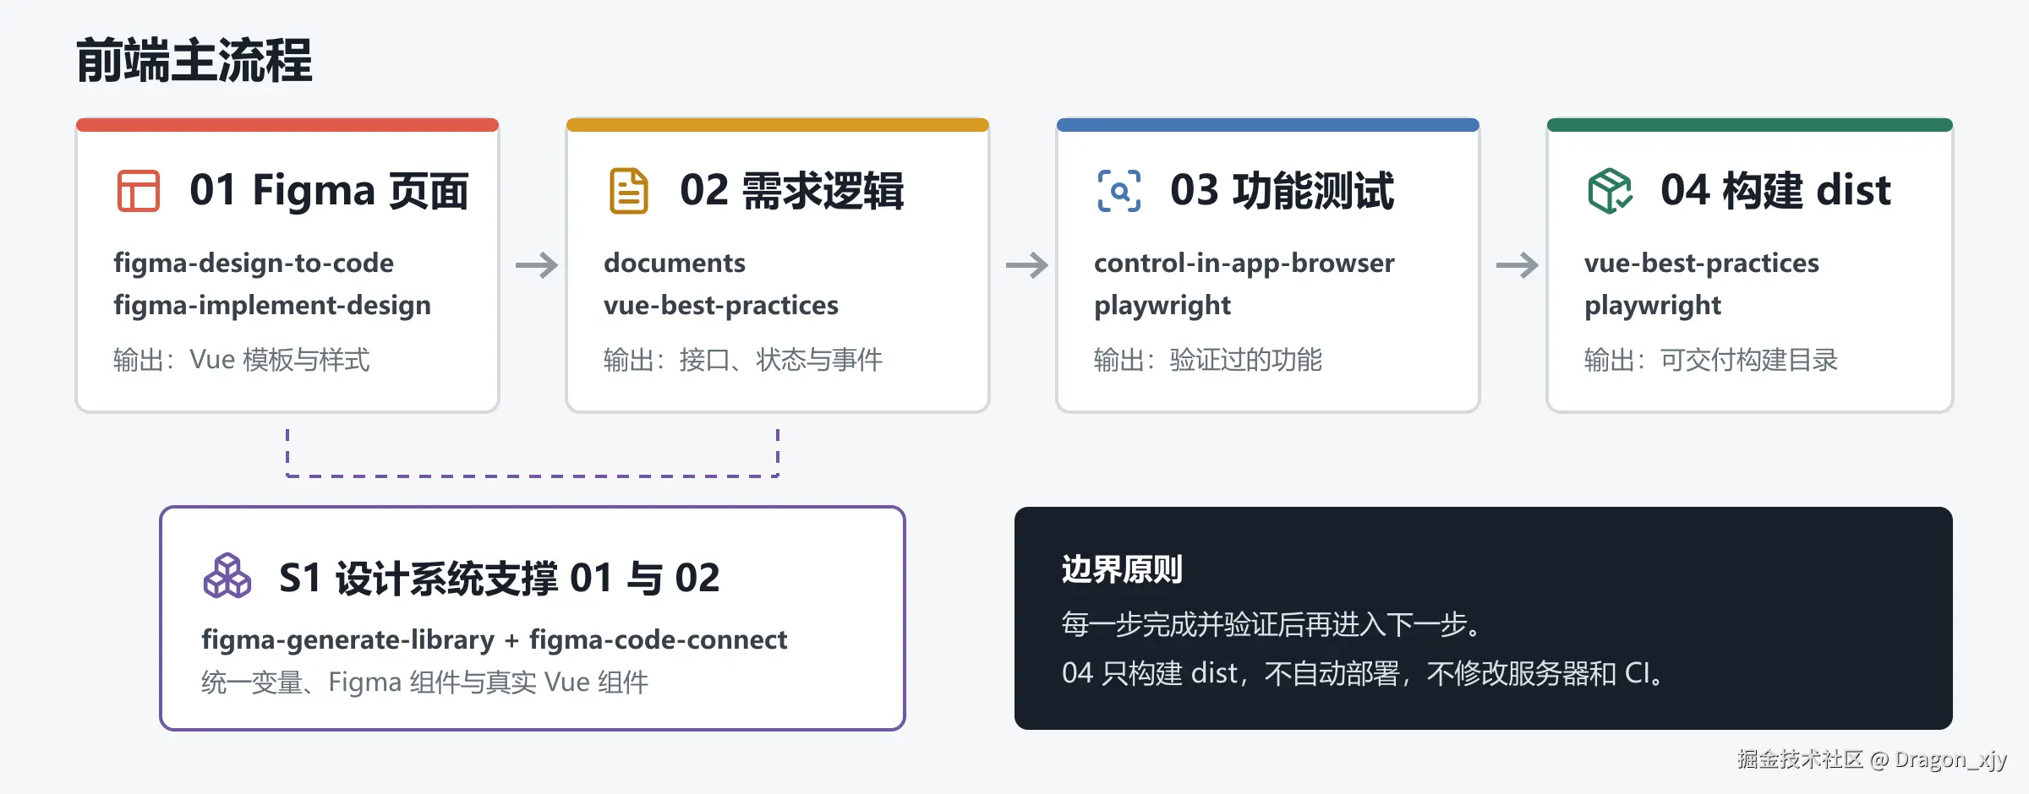
Task: Select the 04 构建 dist heading
Action: point(1775,191)
